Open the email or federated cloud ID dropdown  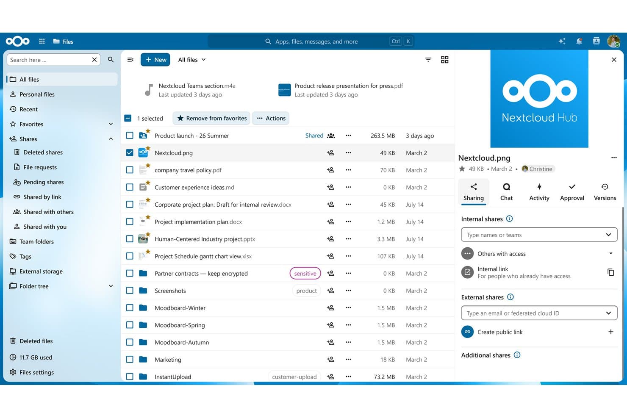[x=539, y=313]
